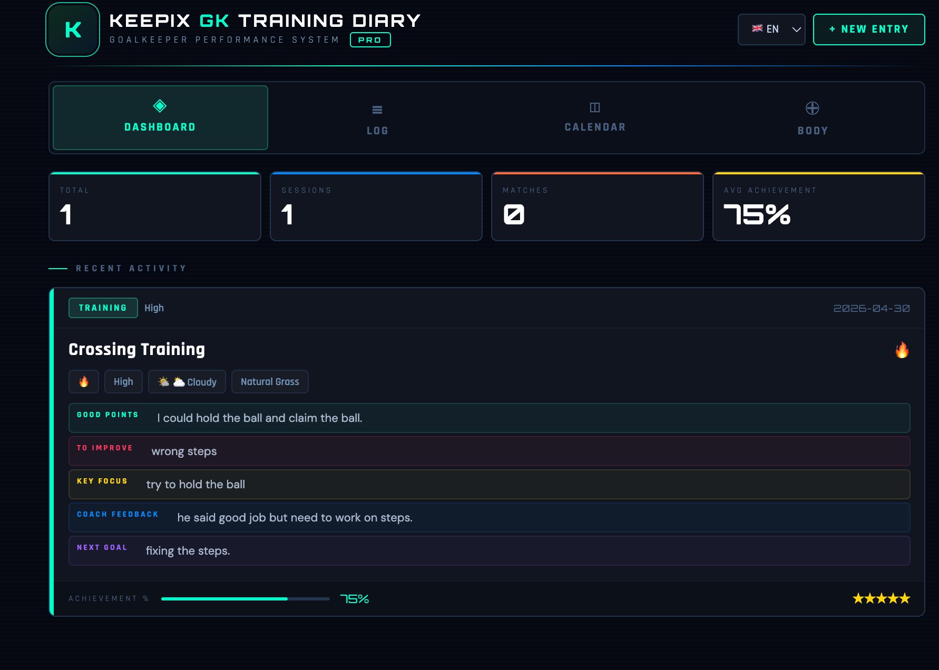Open the Matches stat card

598,206
